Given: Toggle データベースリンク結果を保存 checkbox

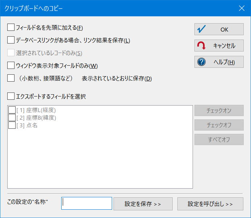Looking at the screenshot, I should click(x=11, y=40).
